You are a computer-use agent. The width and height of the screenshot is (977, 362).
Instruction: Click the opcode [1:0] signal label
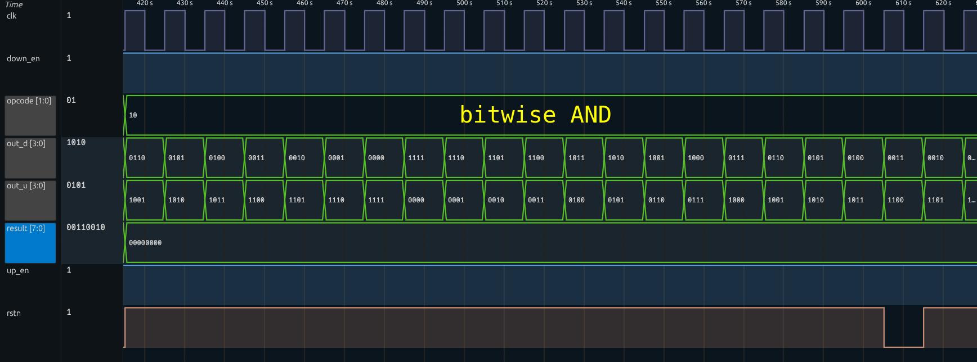pyautogui.click(x=29, y=101)
